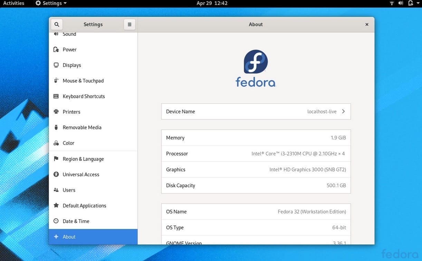
Task: Click the Removable Media icon
Action: (56, 127)
